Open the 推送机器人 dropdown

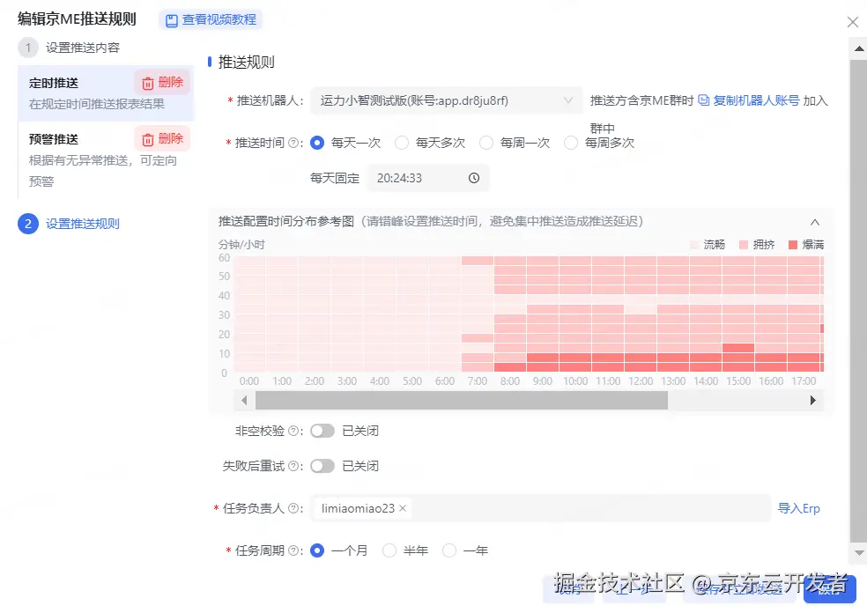click(x=446, y=100)
